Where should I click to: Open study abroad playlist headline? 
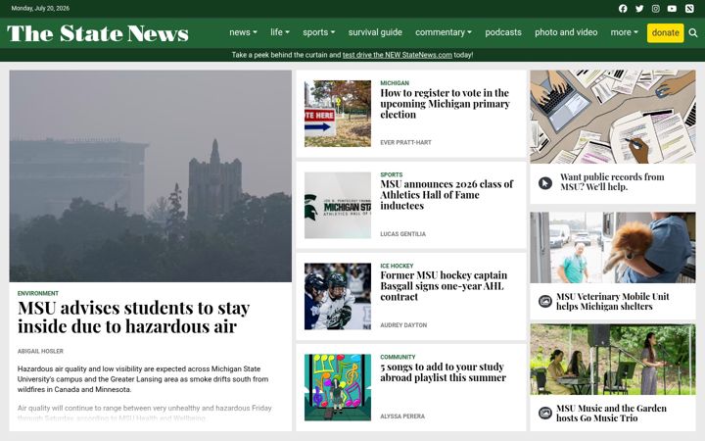[443, 372]
